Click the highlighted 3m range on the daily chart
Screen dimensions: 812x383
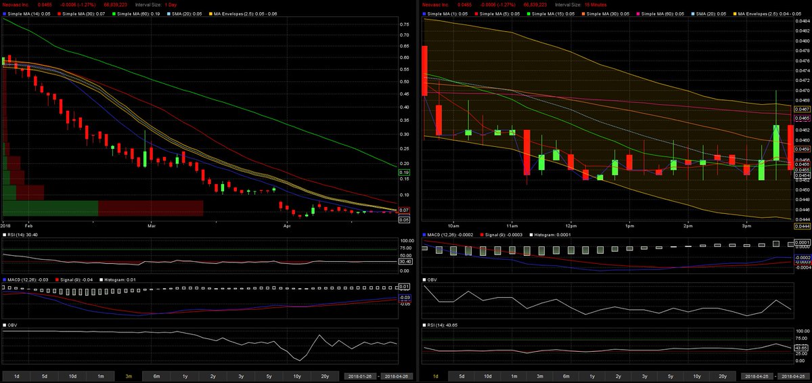128,376
